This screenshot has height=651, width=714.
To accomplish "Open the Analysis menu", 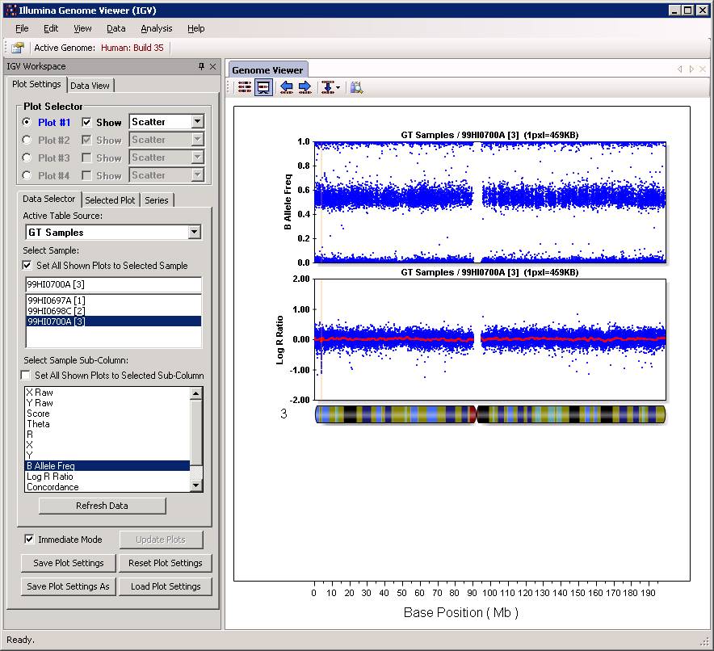I will pyautogui.click(x=157, y=28).
